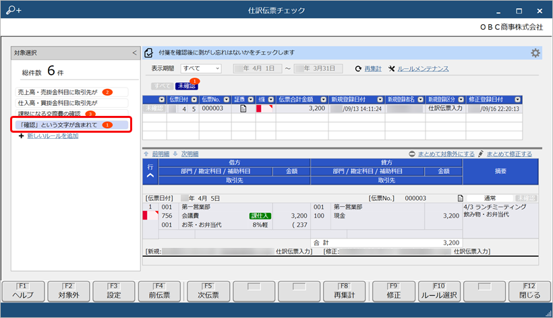Image resolution: width=553 pixels, height=318 pixels.
Task: Open filter dropdown on first status column
Action: pyautogui.click(x=162, y=100)
